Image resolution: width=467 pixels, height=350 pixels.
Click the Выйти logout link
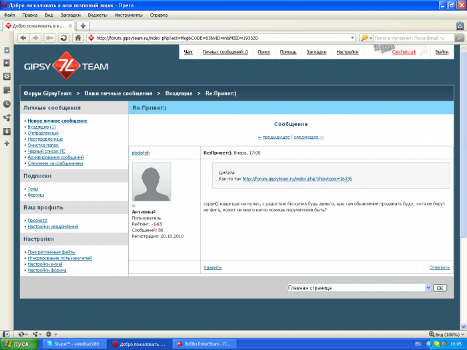(x=442, y=52)
